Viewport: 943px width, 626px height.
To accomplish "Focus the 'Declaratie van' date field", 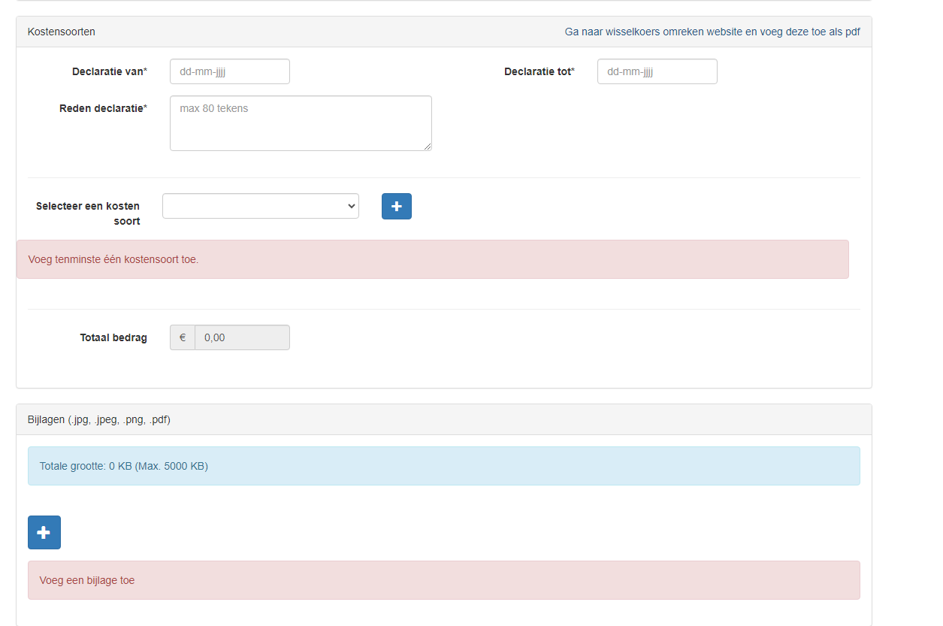I will [229, 71].
